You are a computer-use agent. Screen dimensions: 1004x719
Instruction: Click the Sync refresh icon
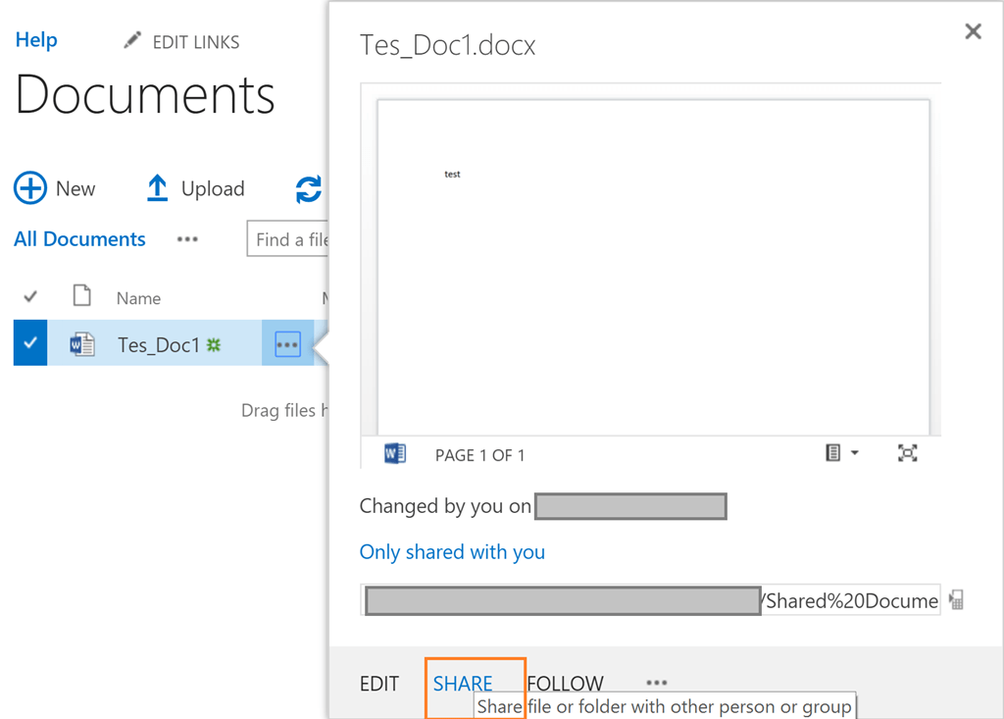click(307, 188)
